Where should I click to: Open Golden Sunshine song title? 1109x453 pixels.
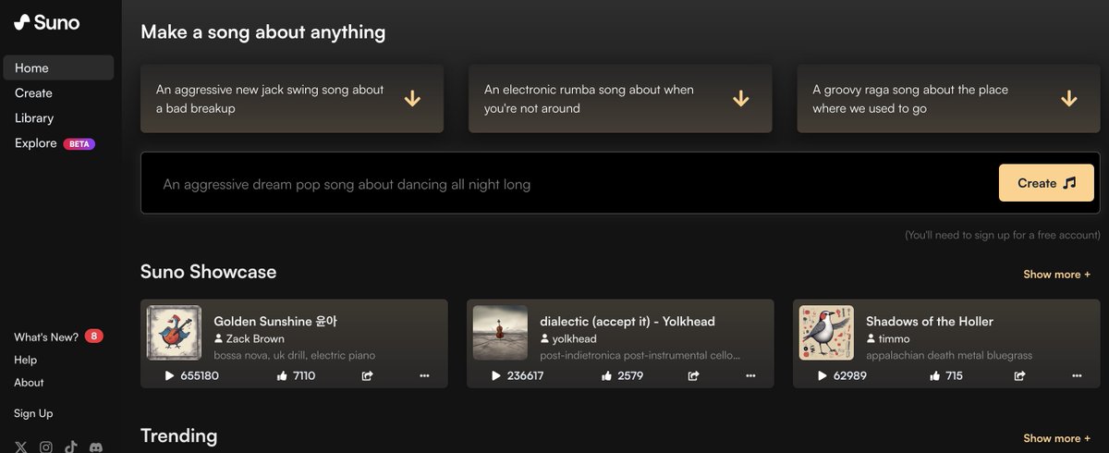pyautogui.click(x=275, y=321)
